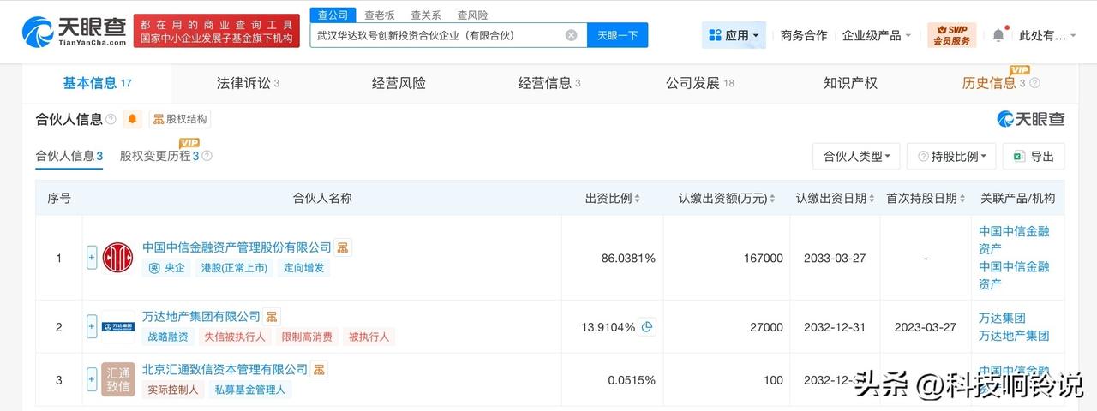The width and height of the screenshot is (1097, 411).
Task: Show help icon beside 股权变更历程
Action: (x=207, y=157)
